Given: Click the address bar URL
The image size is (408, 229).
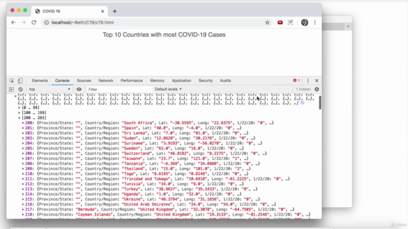Looking at the screenshot, I should click(82, 23).
